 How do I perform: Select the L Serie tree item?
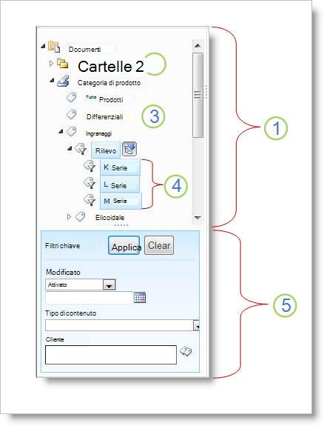click(x=120, y=184)
